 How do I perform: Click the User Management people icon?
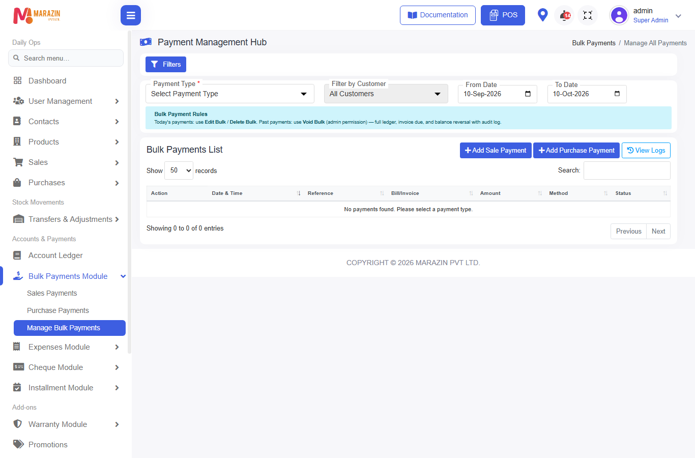pos(18,101)
